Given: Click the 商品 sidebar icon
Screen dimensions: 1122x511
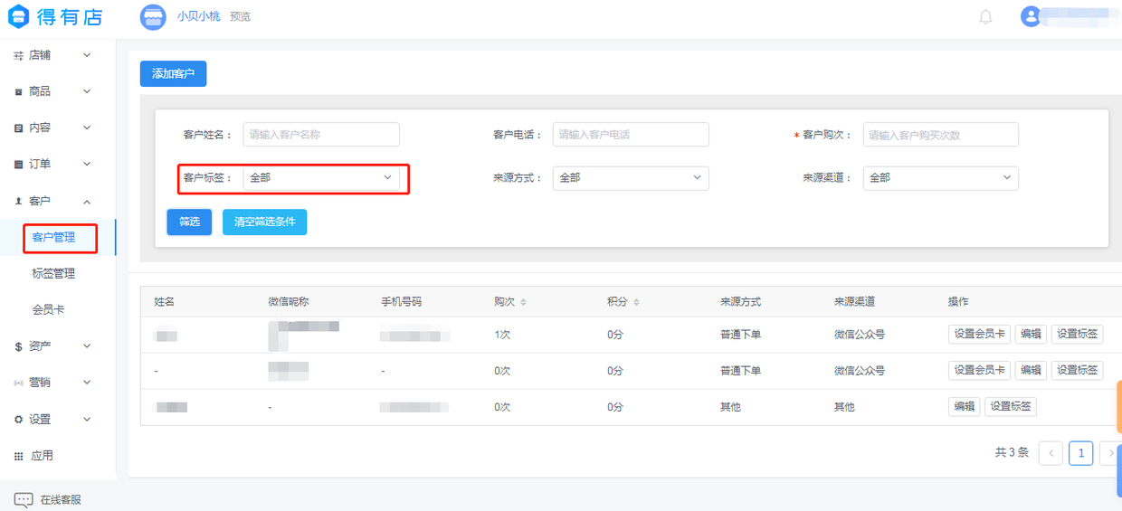Looking at the screenshot, I should click(18, 91).
